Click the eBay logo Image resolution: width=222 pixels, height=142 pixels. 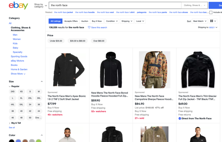coord(18,5)
